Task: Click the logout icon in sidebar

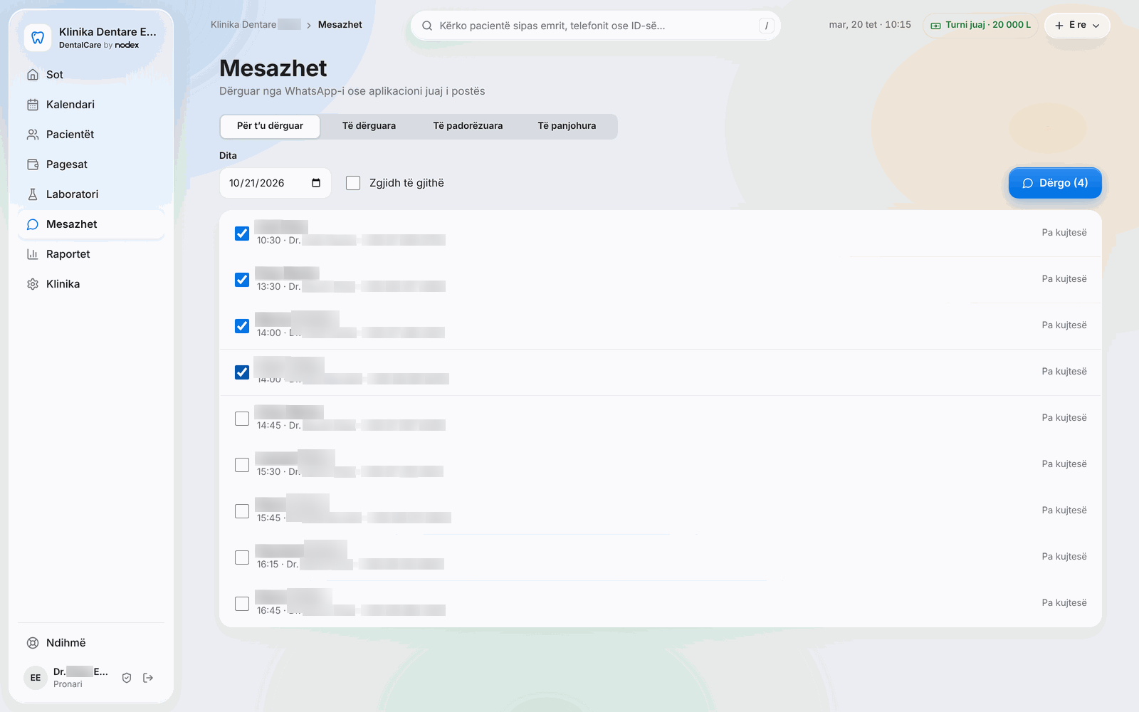Action: coord(148,678)
